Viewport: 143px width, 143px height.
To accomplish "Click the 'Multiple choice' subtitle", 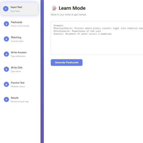I will point(18,86).
